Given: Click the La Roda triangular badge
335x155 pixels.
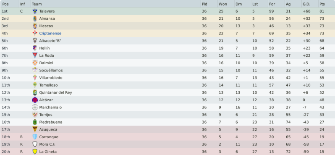Looking at the screenshot, I should tap(35, 55).
